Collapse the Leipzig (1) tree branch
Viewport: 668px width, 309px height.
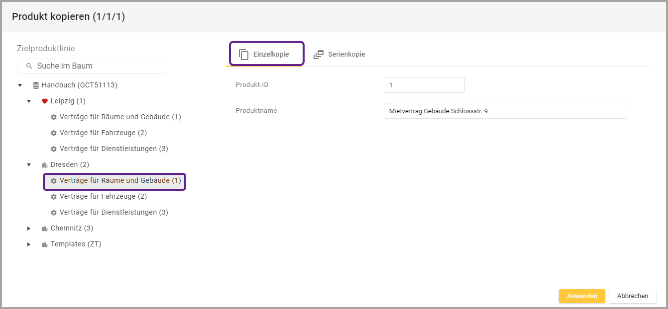click(29, 101)
